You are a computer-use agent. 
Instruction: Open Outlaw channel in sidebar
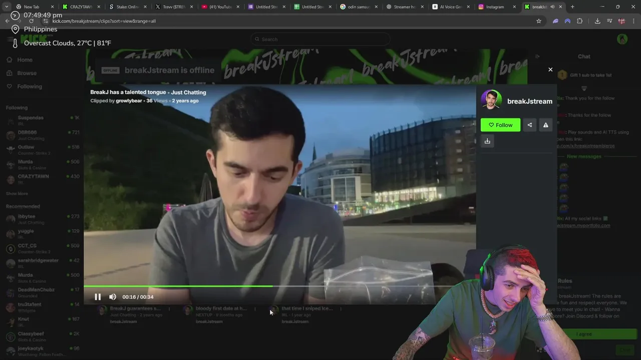[x=43, y=149]
